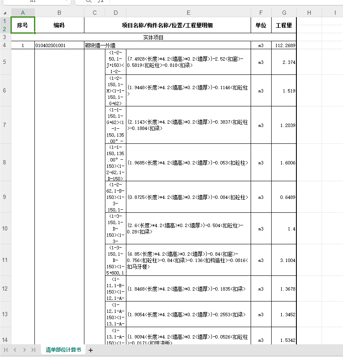Select quantity cell 1.2039
The width and height of the screenshot is (343, 357).
click(x=284, y=125)
